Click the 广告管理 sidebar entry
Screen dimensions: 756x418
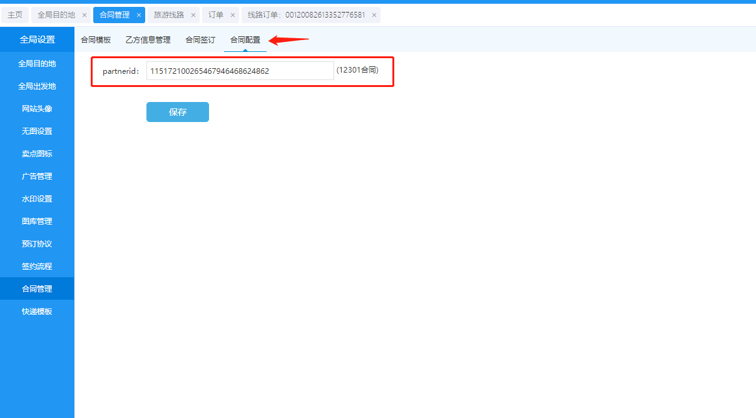(37, 176)
